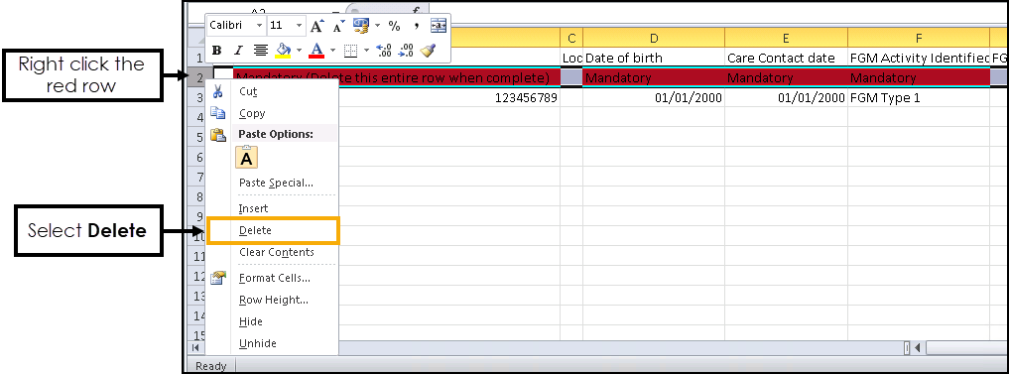Toggle bold formatting in mini toolbar

point(217,50)
